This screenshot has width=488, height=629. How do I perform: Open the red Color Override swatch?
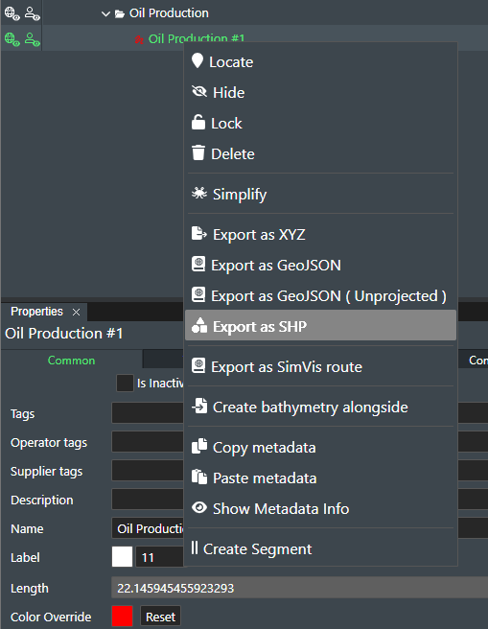tap(123, 616)
